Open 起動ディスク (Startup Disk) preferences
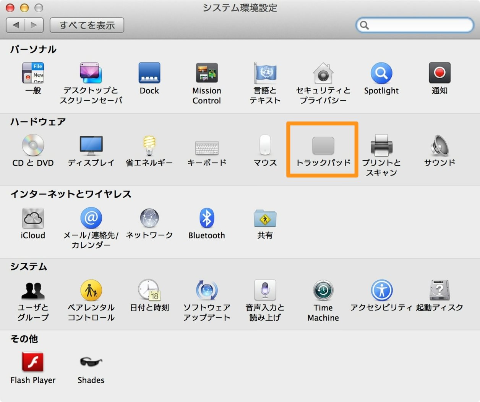The height and width of the screenshot is (402, 480). [x=439, y=290]
